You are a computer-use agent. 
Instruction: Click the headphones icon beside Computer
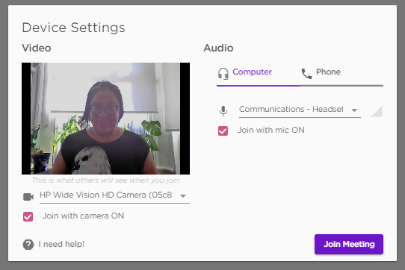point(223,73)
